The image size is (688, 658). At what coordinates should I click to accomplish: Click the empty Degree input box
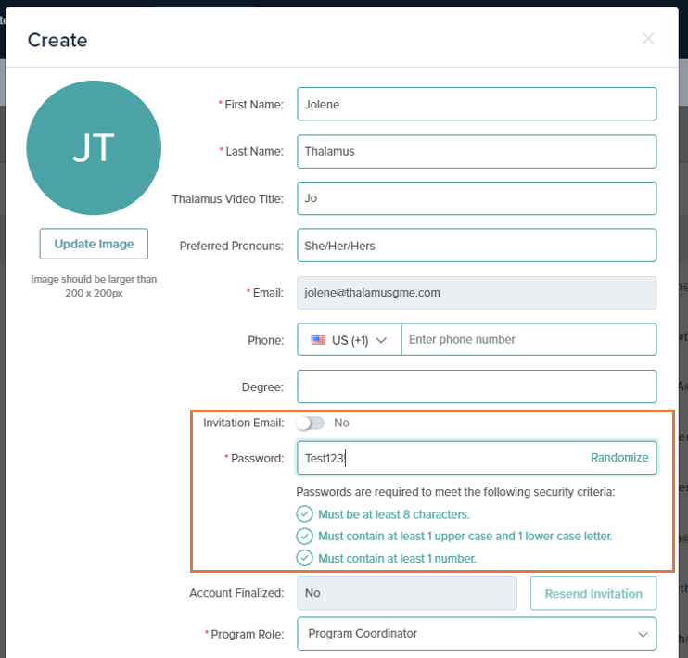pyautogui.click(x=477, y=386)
